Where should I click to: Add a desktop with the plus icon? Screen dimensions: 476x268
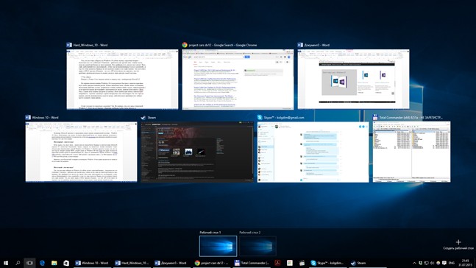click(458, 242)
